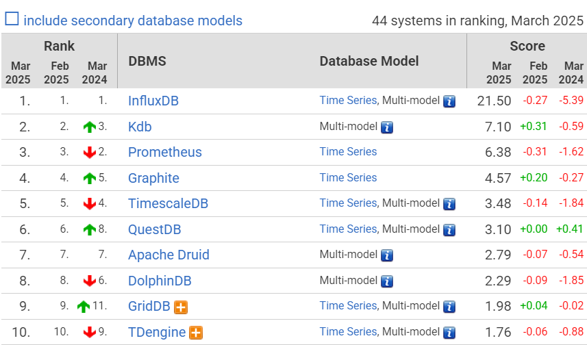Screen dimensions: 587x345
Task: Click the green up arrow in Kdb row
Action: pos(90,127)
